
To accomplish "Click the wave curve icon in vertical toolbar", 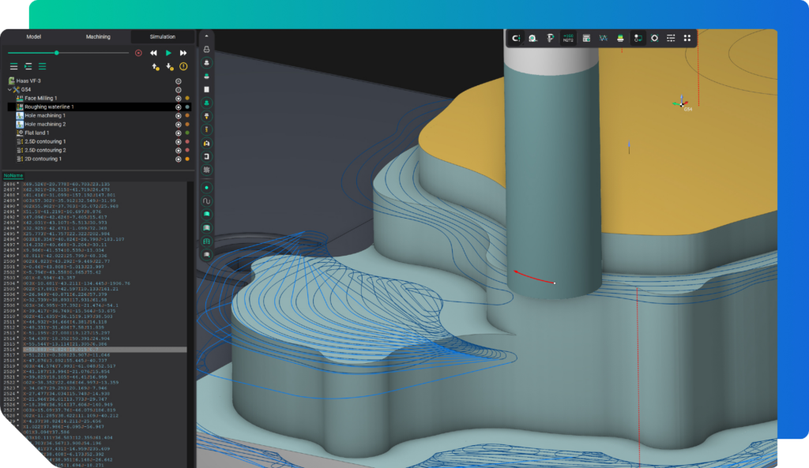I will pyautogui.click(x=206, y=201).
